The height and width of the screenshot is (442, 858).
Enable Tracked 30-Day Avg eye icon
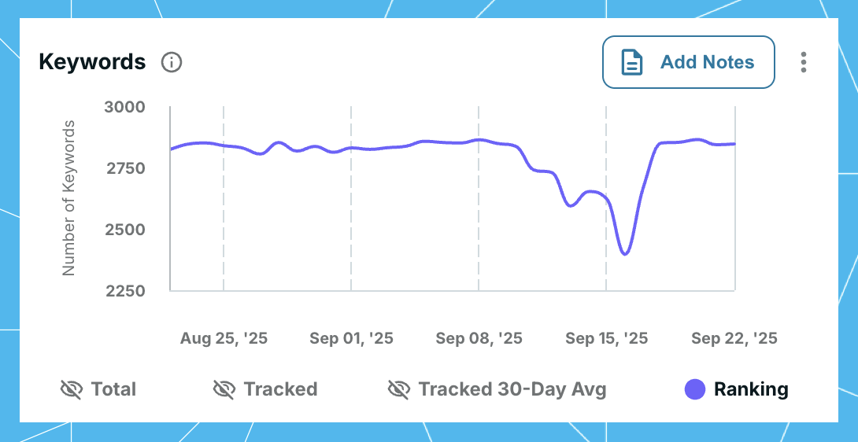(x=399, y=389)
